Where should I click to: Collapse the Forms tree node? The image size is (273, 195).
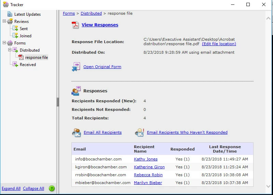(4, 43)
